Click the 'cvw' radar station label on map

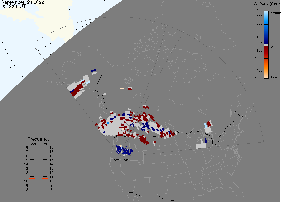click(116, 160)
